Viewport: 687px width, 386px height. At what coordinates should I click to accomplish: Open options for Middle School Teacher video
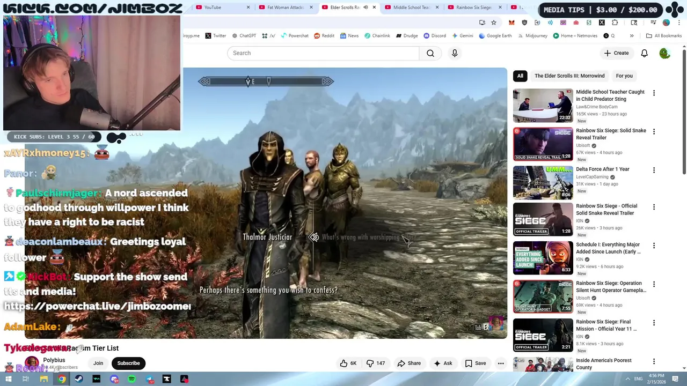coord(654,93)
